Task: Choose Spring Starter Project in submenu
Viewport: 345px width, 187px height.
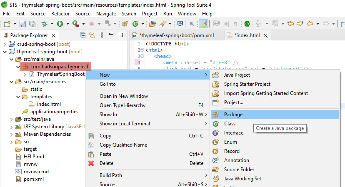Action: point(275,84)
